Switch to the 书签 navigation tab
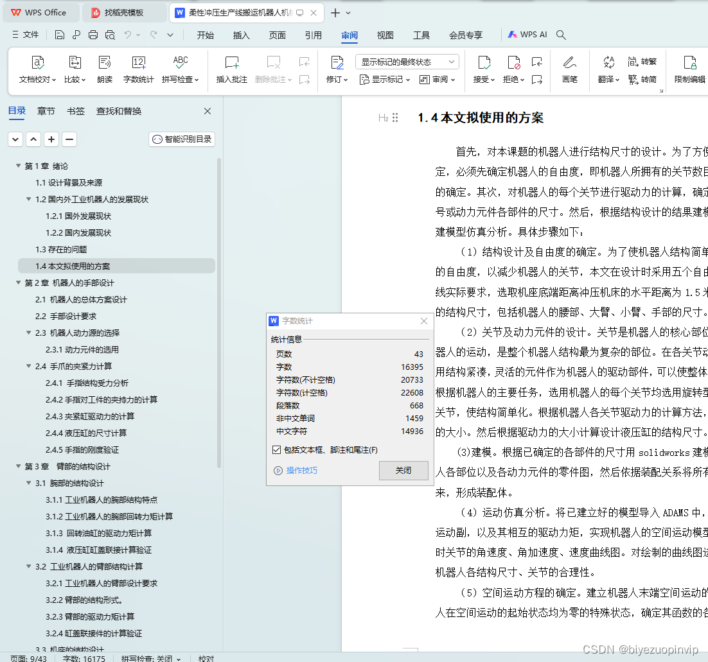This screenshot has width=708, height=662. click(x=76, y=111)
